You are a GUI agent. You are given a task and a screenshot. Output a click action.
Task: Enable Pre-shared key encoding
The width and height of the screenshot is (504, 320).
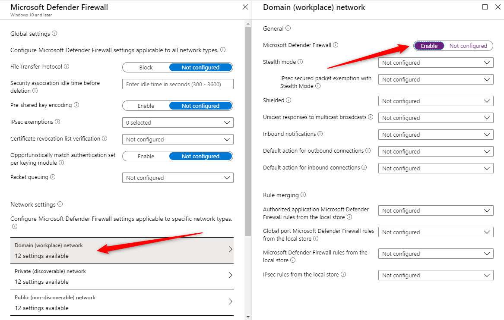point(146,106)
